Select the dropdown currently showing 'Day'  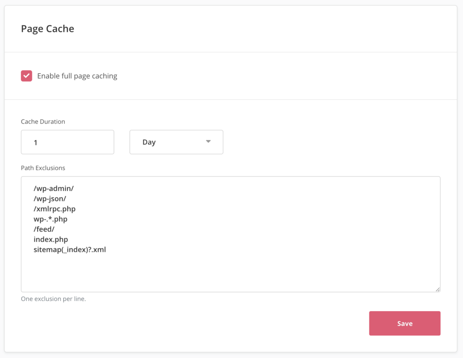click(176, 142)
